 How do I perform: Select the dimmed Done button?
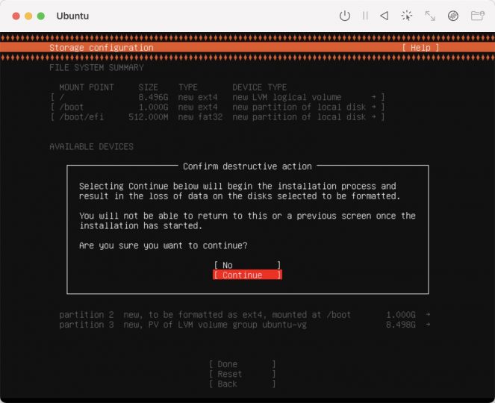242,364
